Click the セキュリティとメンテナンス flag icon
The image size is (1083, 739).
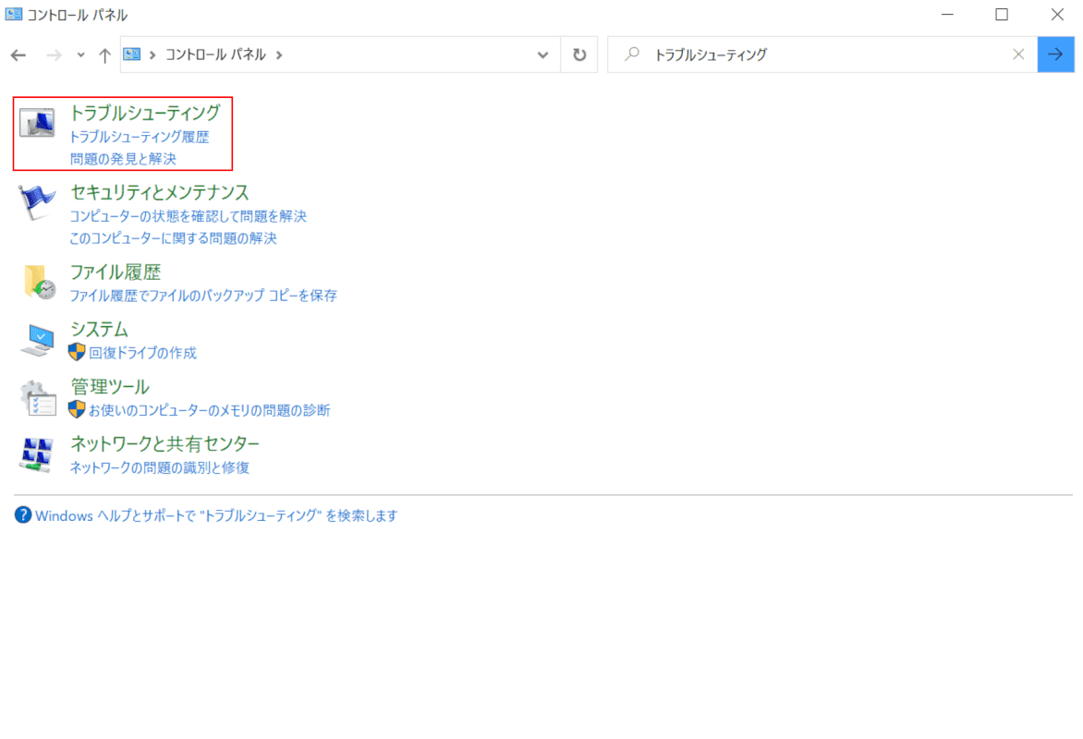pyautogui.click(x=37, y=202)
